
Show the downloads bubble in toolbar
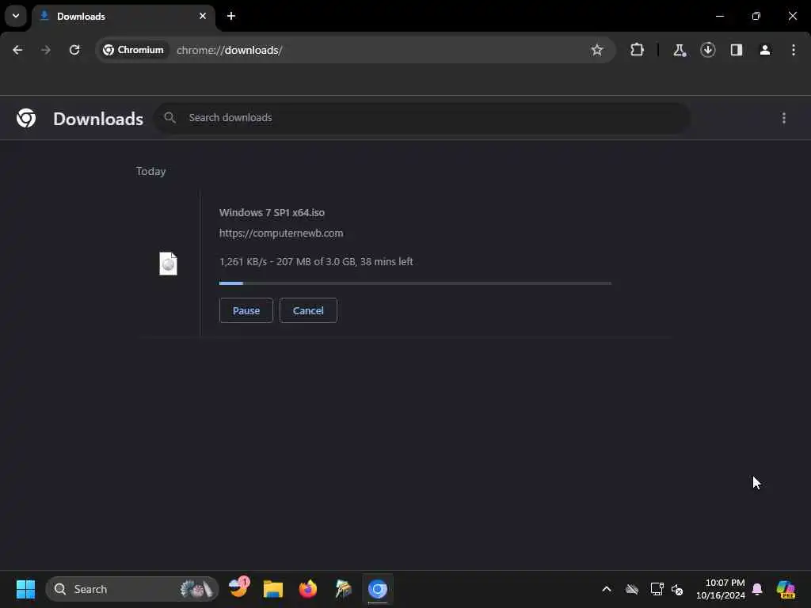[707, 50]
